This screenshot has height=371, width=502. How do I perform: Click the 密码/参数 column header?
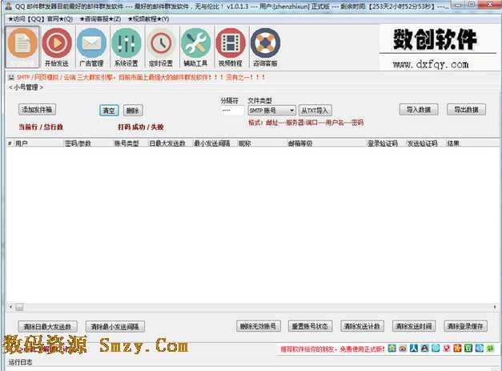[88, 143]
